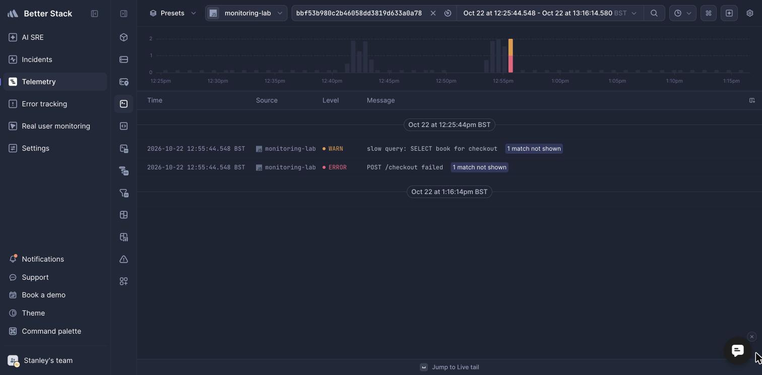This screenshot has width=762, height=375.
Task: Click the search query input field
Action: pos(359,13)
